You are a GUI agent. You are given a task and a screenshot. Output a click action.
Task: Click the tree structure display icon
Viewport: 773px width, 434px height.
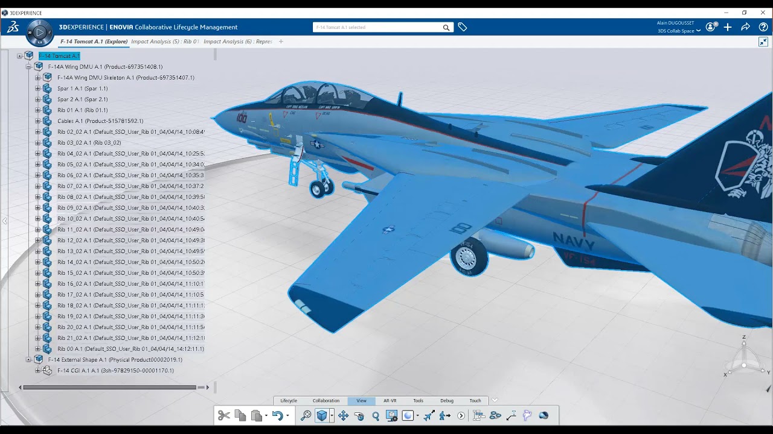[479, 415]
